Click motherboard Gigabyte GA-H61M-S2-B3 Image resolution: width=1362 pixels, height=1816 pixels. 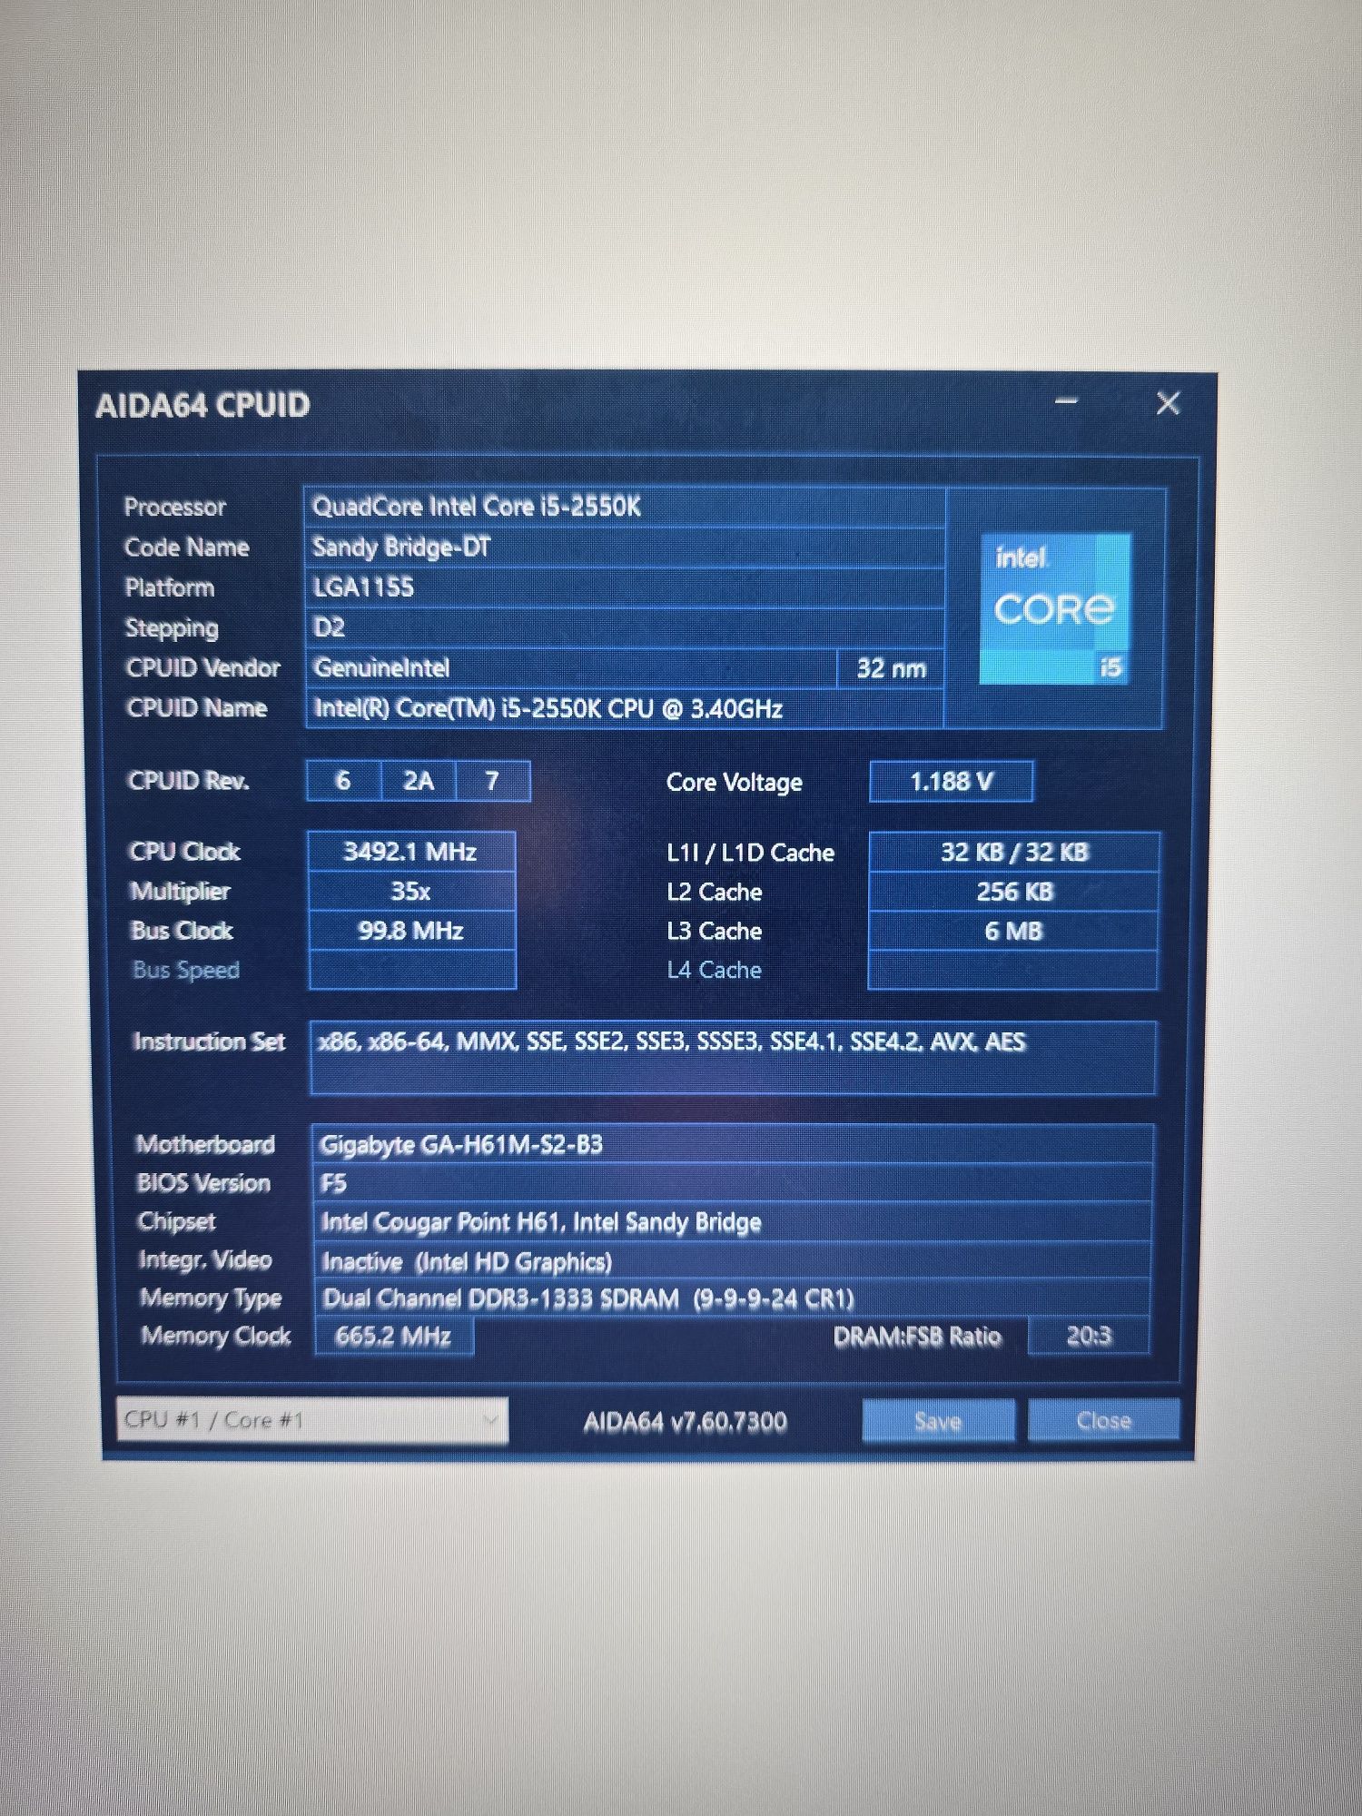[732, 1145]
